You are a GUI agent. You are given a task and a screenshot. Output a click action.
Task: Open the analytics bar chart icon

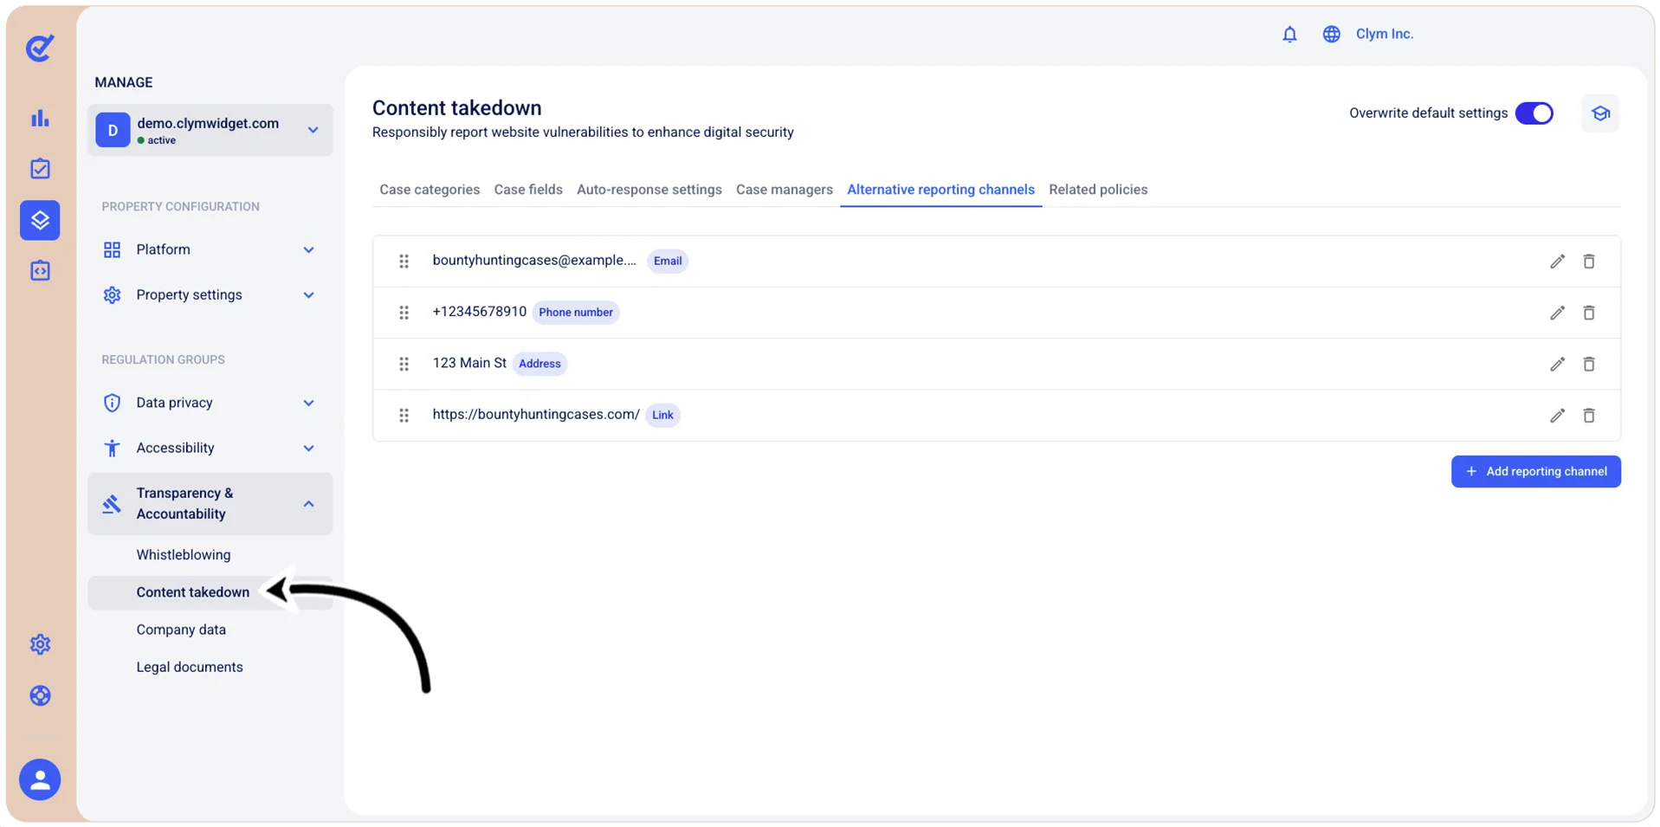pyautogui.click(x=40, y=118)
